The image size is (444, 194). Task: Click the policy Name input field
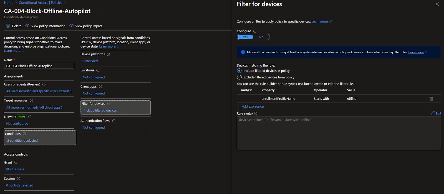[x=39, y=66]
